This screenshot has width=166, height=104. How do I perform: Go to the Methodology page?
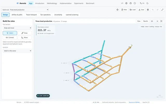click(x=52, y=3)
